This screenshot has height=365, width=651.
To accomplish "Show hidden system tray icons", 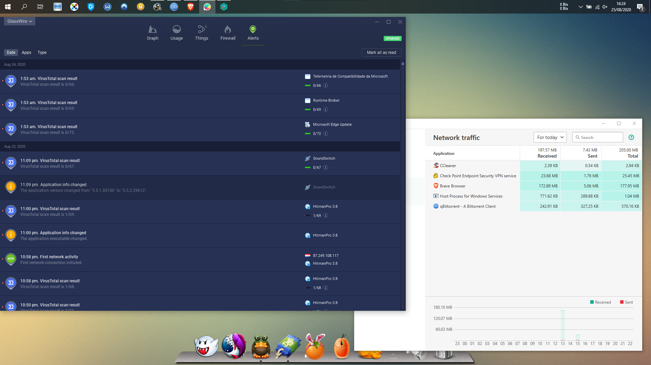I will point(580,7).
